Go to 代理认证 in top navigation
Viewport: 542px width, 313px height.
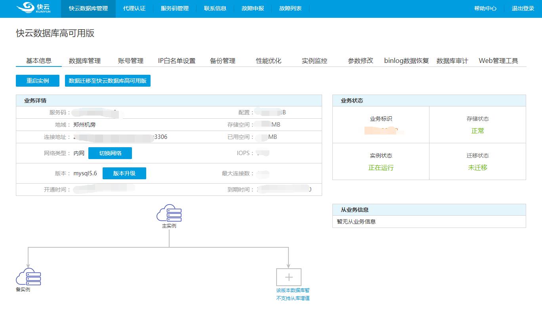134,8
